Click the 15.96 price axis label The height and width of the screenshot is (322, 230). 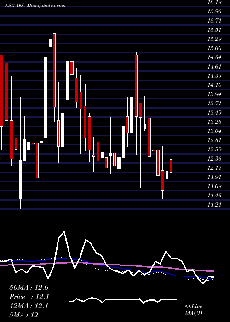pyautogui.click(x=214, y=11)
